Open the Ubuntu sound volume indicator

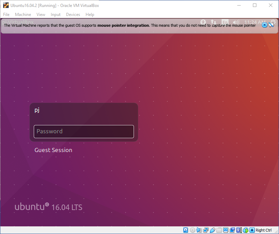coord(236,22)
